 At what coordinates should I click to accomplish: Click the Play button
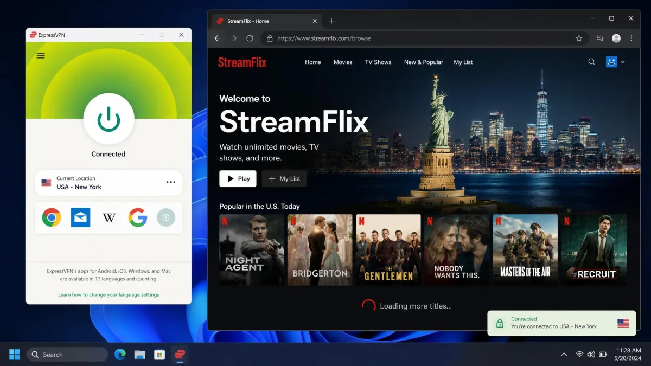click(x=238, y=179)
